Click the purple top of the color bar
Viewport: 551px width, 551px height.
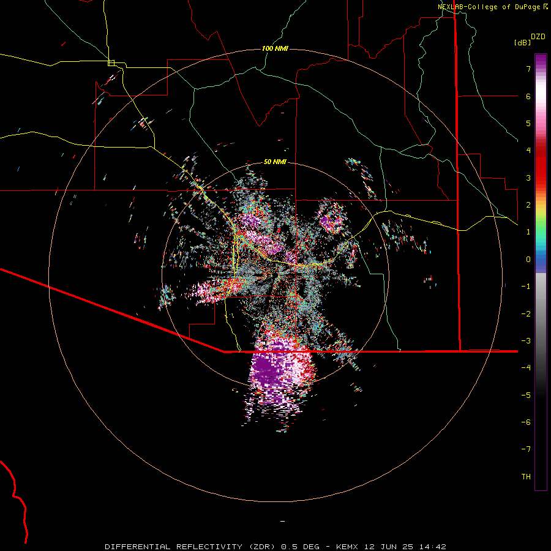[x=541, y=61]
